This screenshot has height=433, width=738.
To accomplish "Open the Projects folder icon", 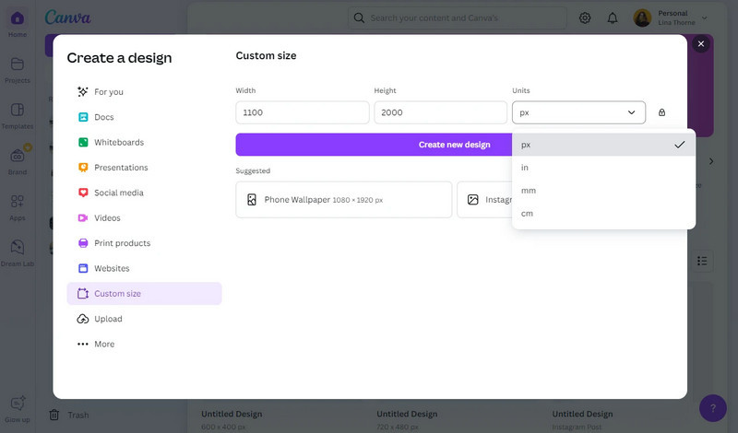I will tap(17, 64).
